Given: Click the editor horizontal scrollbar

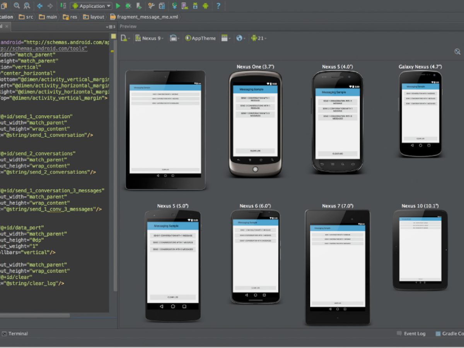Looking at the screenshot, I should tap(35, 316).
